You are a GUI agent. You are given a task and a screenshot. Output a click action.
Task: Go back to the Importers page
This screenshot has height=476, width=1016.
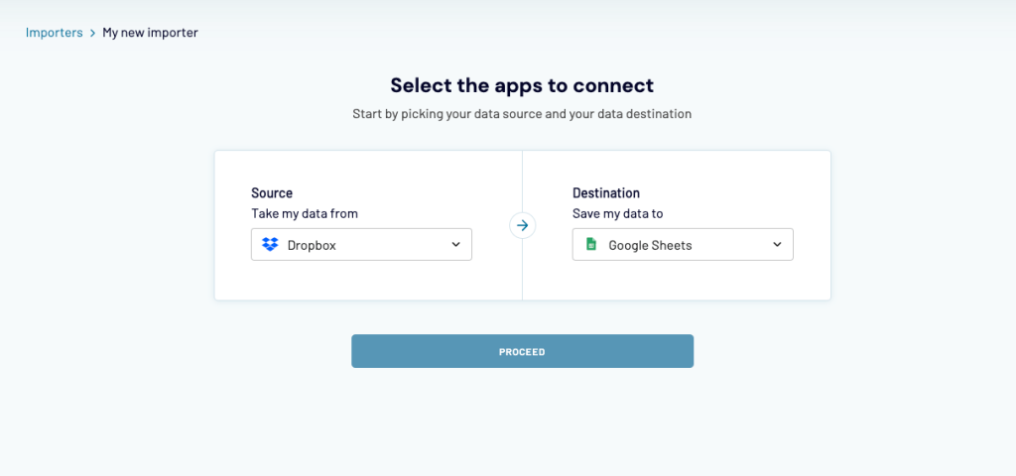(55, 33)
